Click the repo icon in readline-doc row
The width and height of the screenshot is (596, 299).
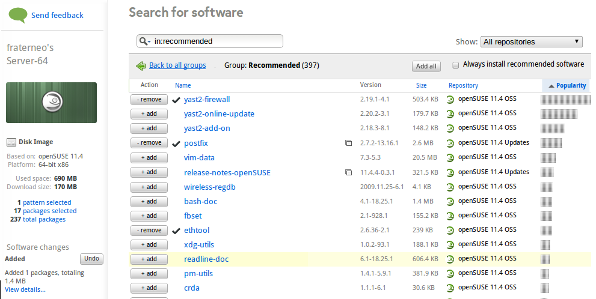(x=450, y=259)
